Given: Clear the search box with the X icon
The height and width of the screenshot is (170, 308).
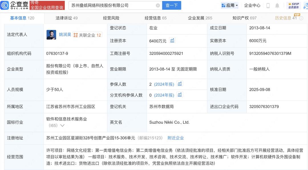Looking at the screenshot, I should tap(158, 5).
